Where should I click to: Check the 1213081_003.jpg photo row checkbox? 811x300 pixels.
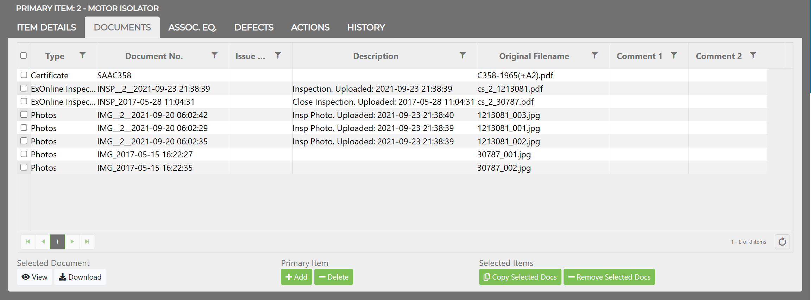[24, 115]
